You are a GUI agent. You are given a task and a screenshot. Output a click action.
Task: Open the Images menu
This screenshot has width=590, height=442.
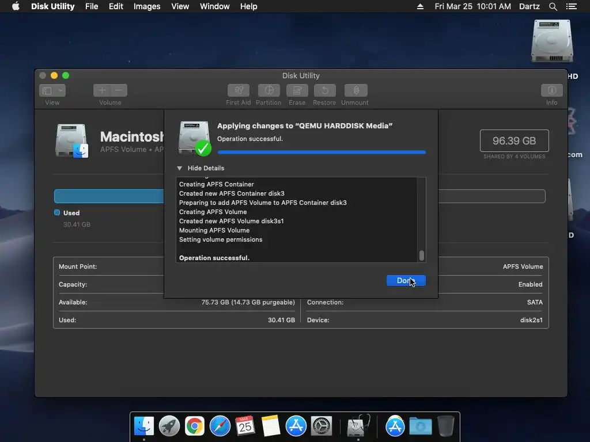(147, 6)
